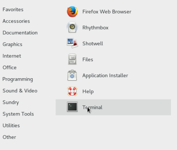Select the Sundry category

point(11,103)
